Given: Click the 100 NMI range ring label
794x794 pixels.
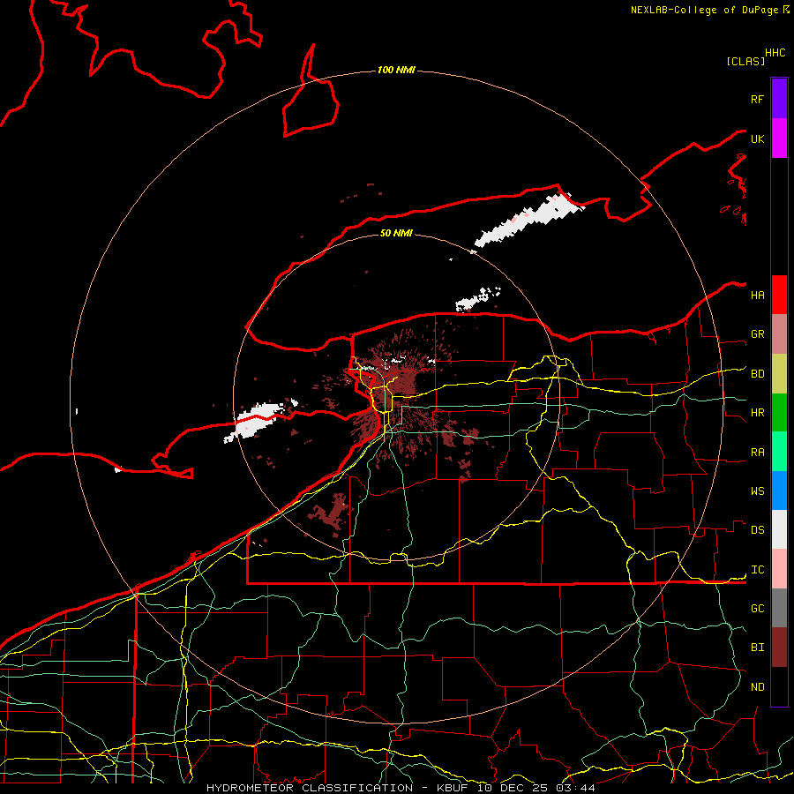Looking at the screenshot, I should 396,70.
